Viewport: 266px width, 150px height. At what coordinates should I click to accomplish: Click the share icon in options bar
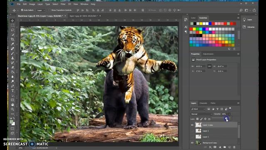pyautogui.click(x=254, y=10)
